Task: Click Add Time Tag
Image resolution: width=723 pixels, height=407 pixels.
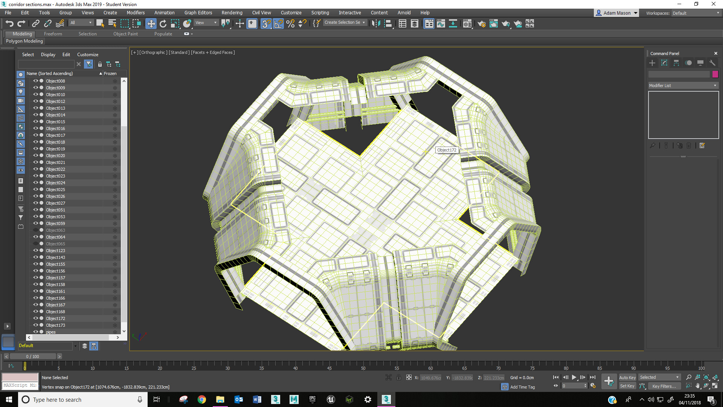Action: click(x=522, y=387)
